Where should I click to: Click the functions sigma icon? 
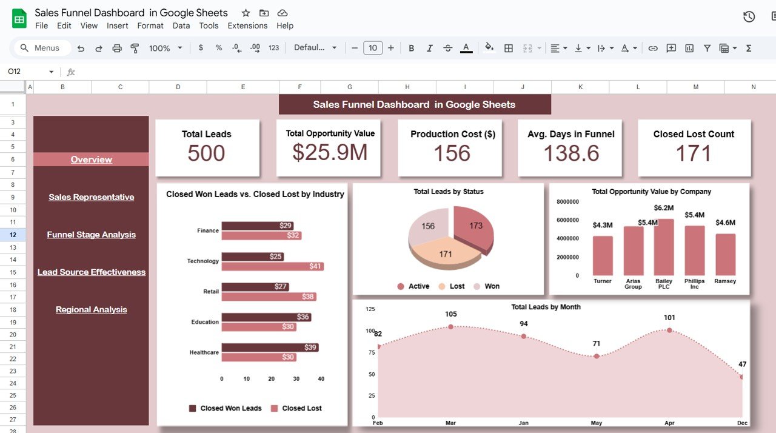[x=749, y=49]
